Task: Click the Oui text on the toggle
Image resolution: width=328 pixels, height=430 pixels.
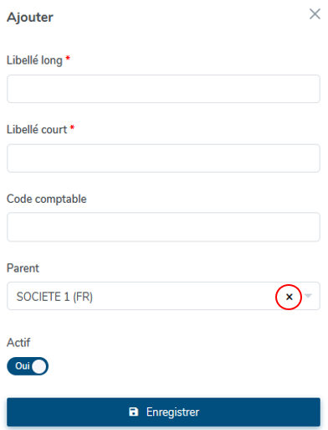Action: pos(23,366)
